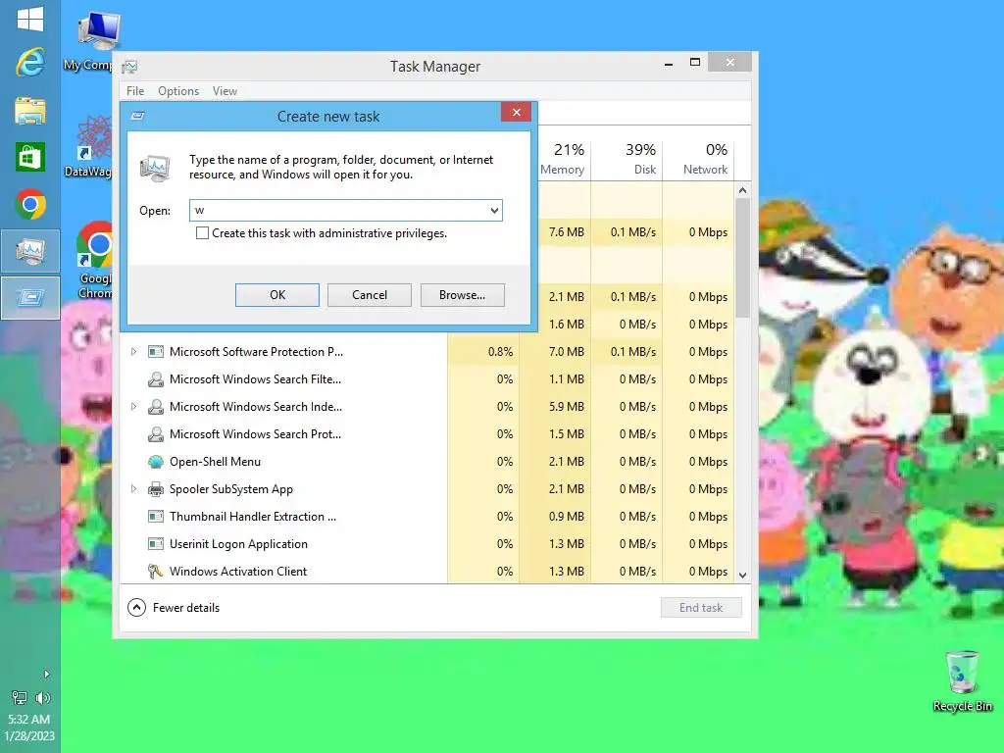Click the network tray icon
1004x753 pixels.
pyautogui.click(x=20, y=697)
